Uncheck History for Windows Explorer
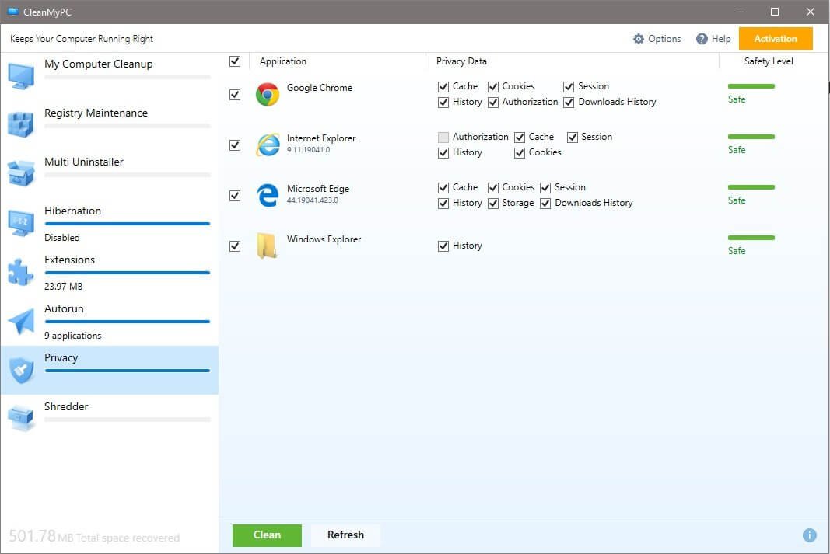Image resolution: width=830 pixels, height=554 pixels. [x=443, y=246]
